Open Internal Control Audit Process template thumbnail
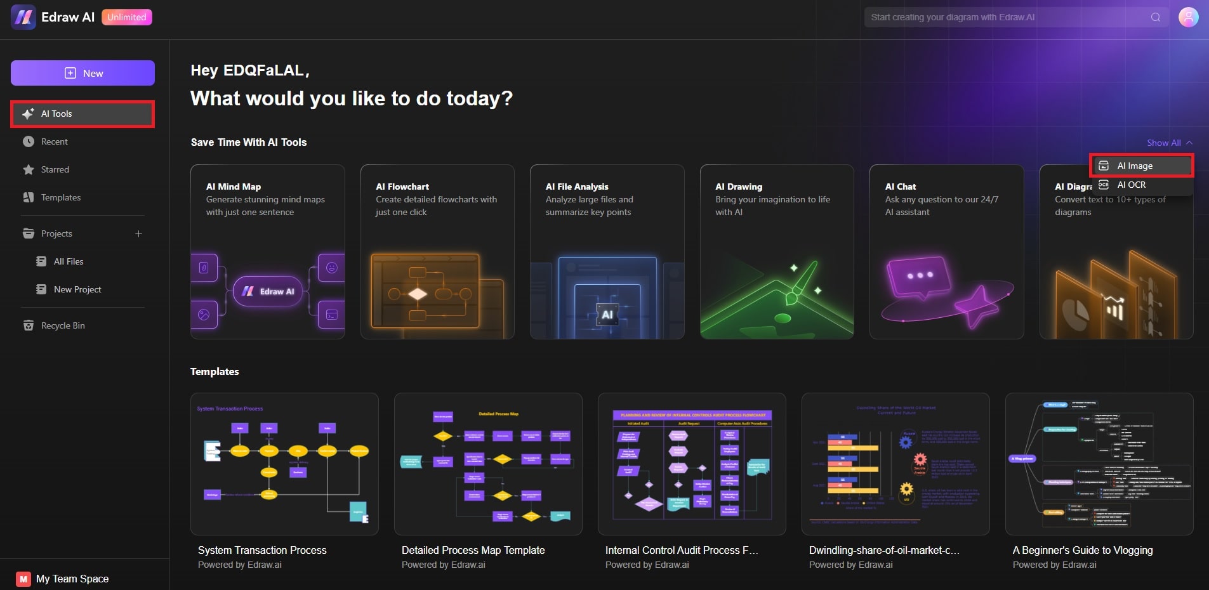This screenshot has width=1209, height=590. [692, 464]
